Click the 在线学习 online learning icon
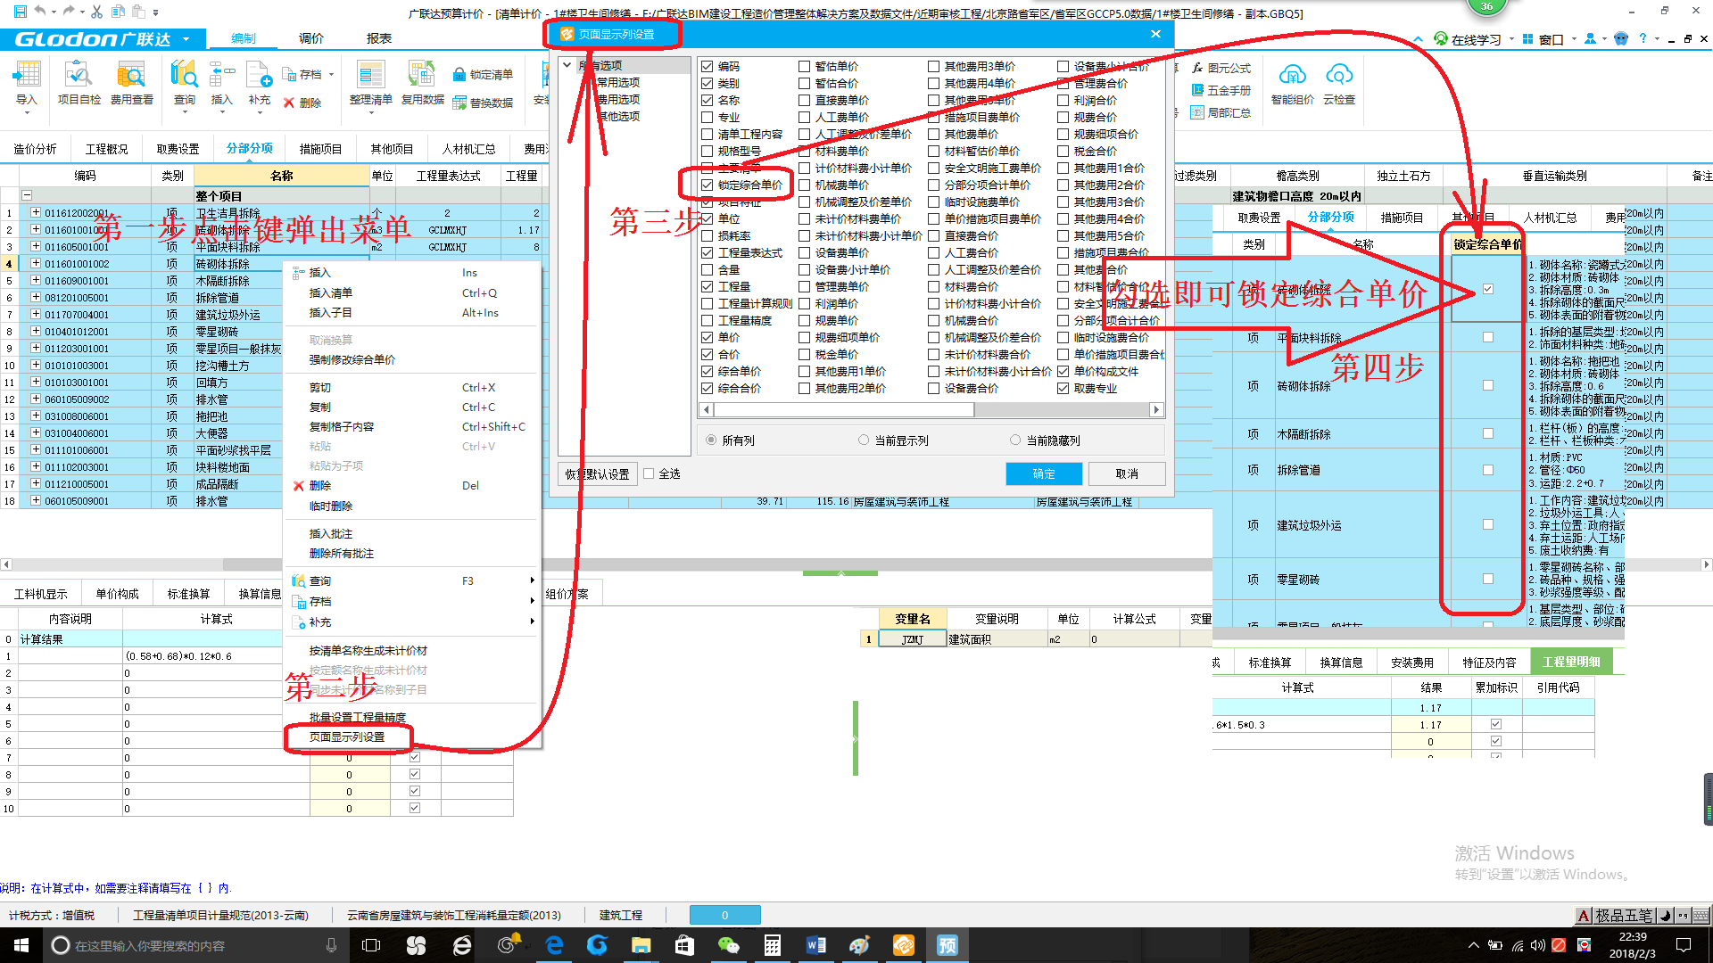This screenshot has height=963, width=1713. (1441, 39)
